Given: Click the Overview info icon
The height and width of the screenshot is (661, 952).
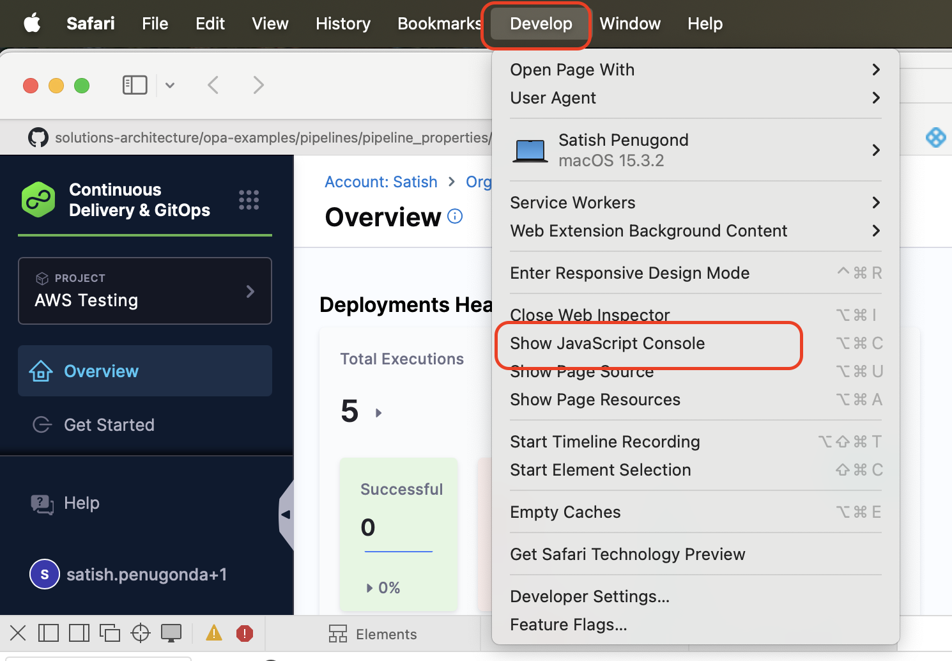Looking at the screenshot, I should 455,217.
